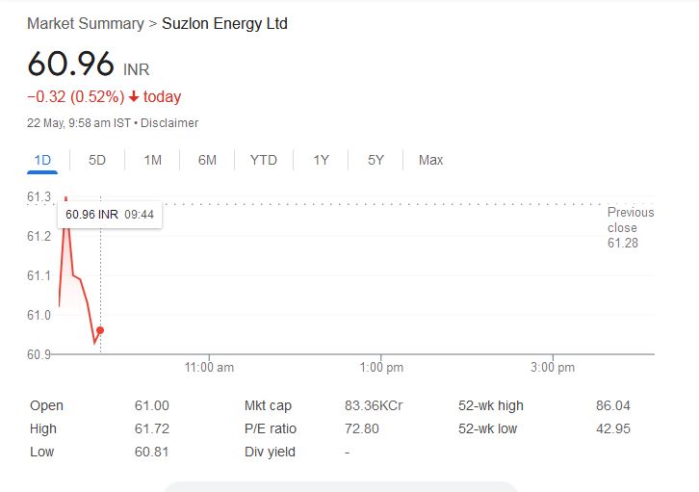Click the P/E ratio value 72.80

(x=362, y=429)
